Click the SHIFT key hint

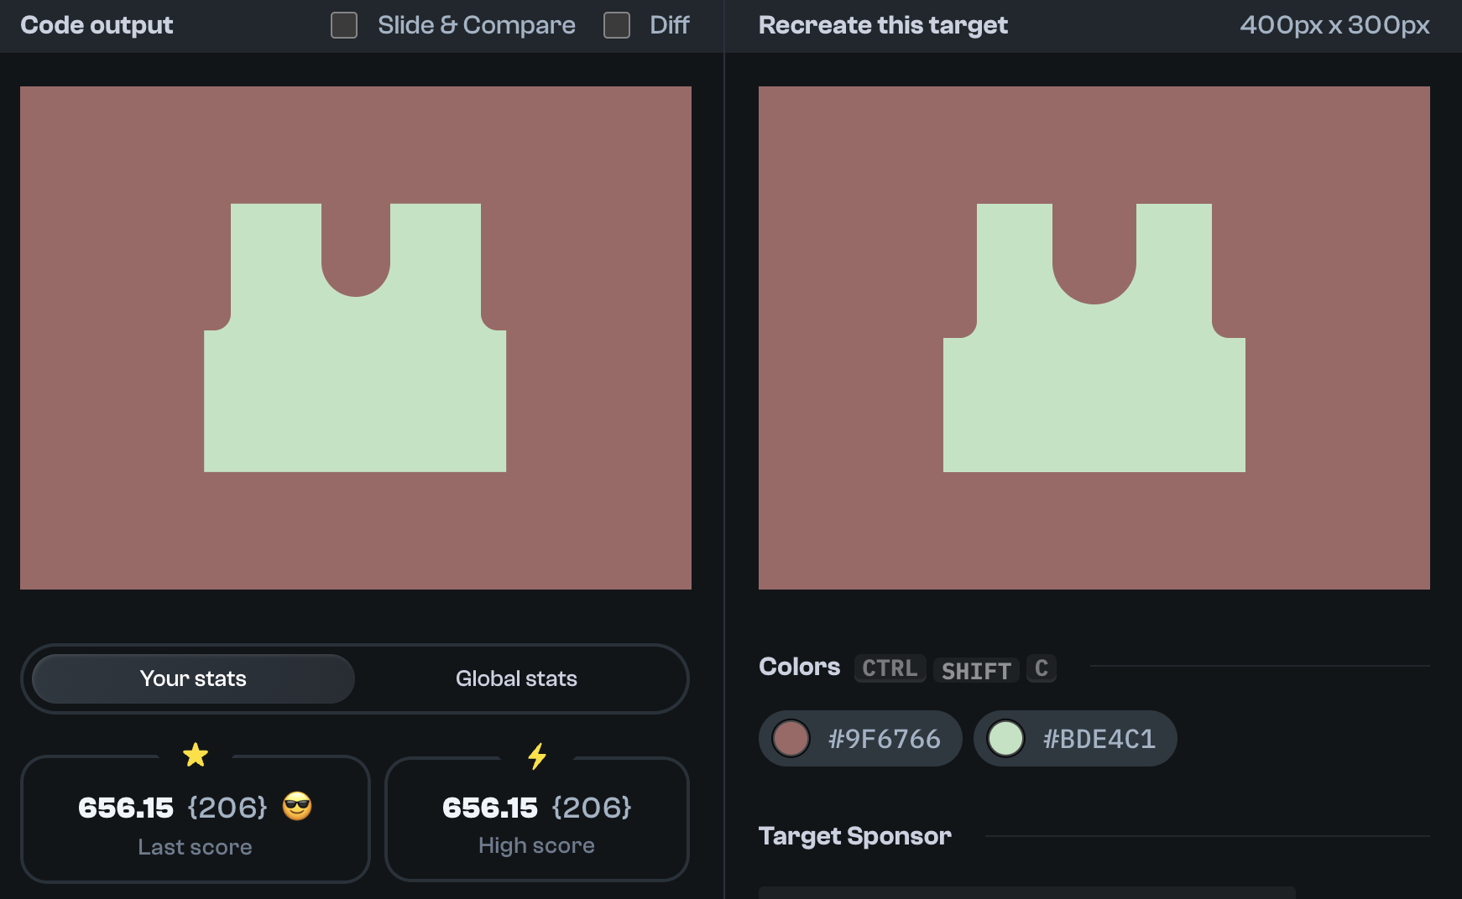[x=976, y=670]
